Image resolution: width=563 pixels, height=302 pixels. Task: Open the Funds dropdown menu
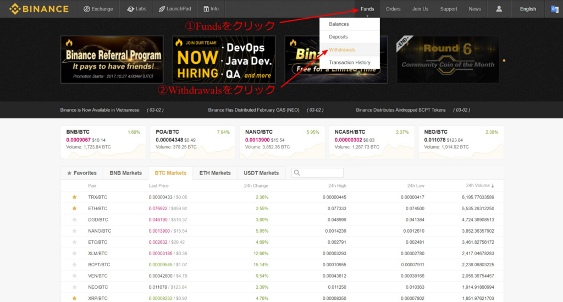(367, 9)
